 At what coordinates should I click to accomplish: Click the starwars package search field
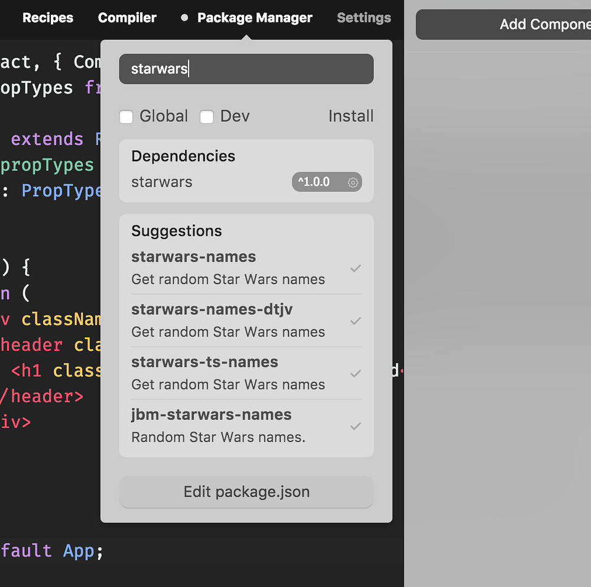[246, 69]
